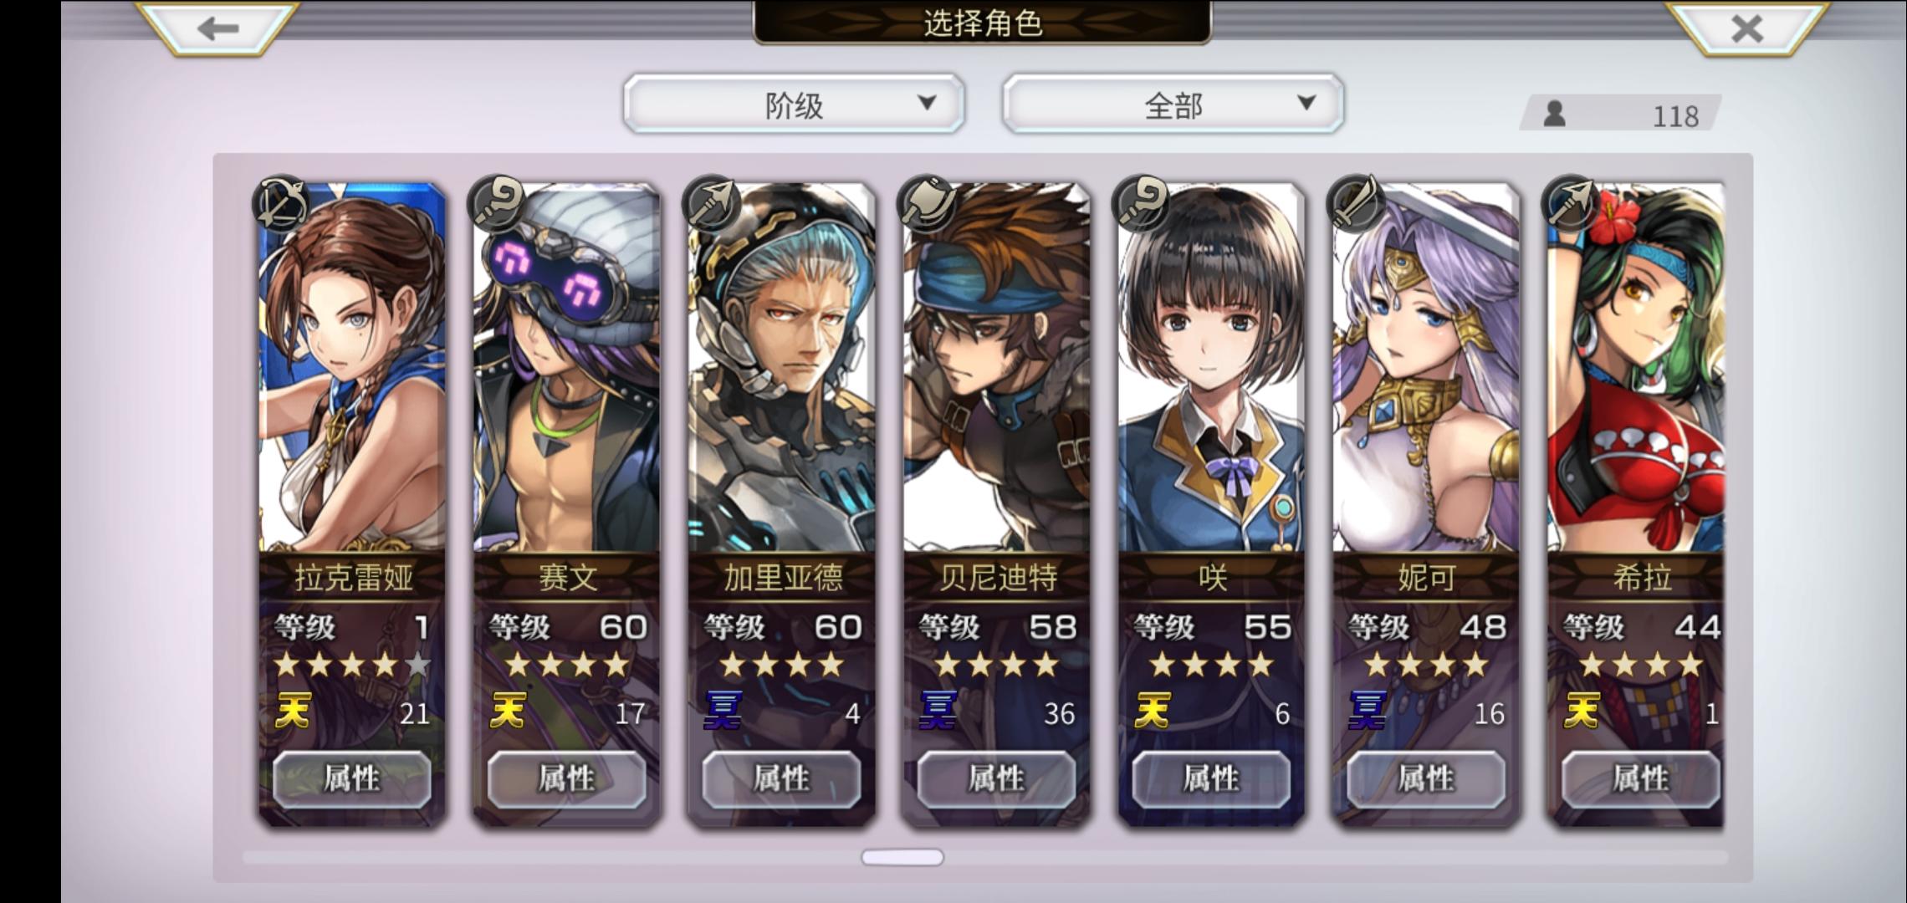Viewport: 1907px width, 903px height.
Task: Click the sword weapon icon on 妮可
Action: click(x=1356, y=203)
